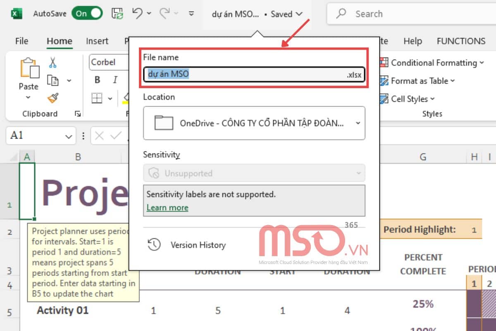Click period number 2 header cell
This screenshot has width=496, height=331.
(x=489, y=283)
